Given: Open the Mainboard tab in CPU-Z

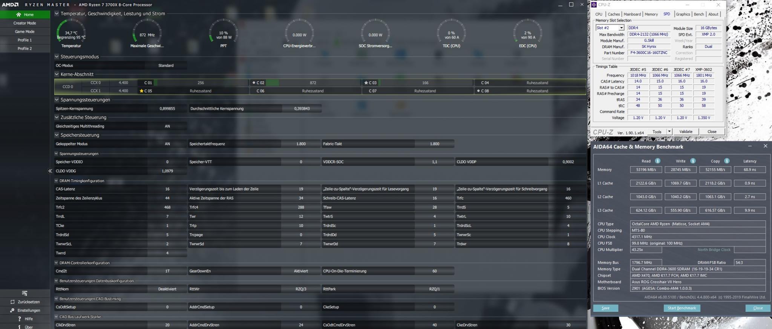Looking at the screenshot, I should [632, 14].
